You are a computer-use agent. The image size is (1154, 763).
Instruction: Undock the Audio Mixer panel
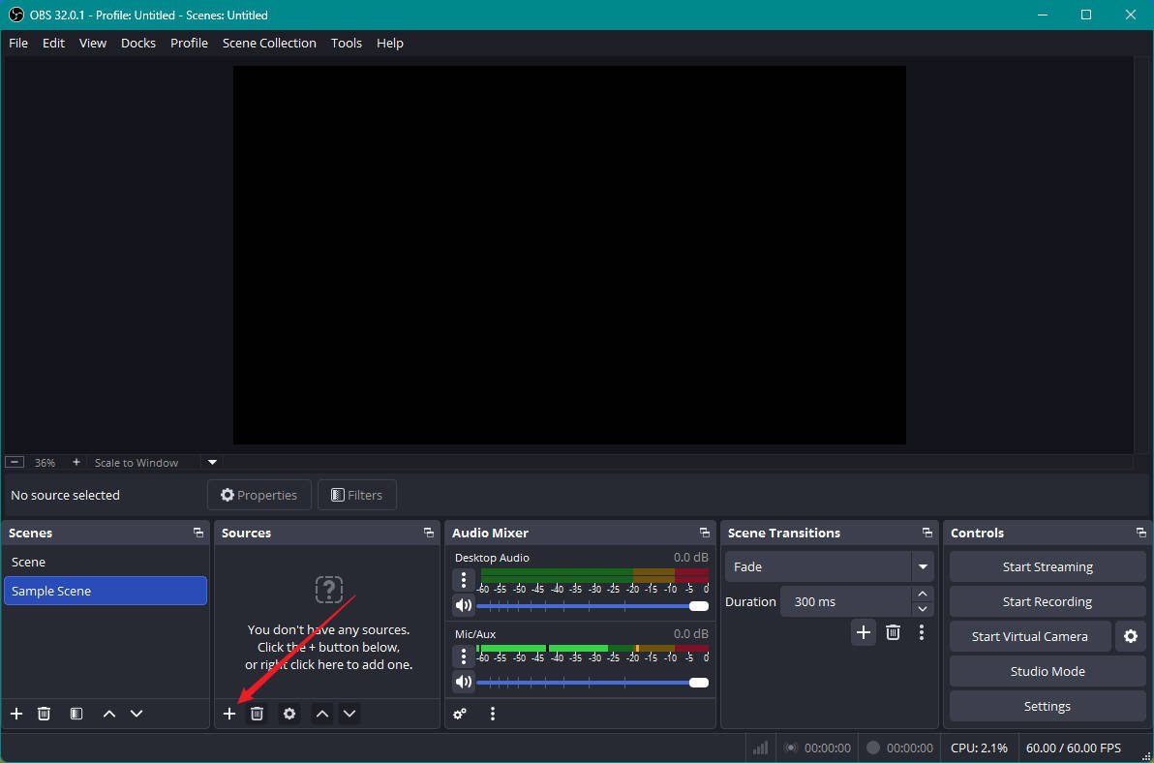[705, 533]
